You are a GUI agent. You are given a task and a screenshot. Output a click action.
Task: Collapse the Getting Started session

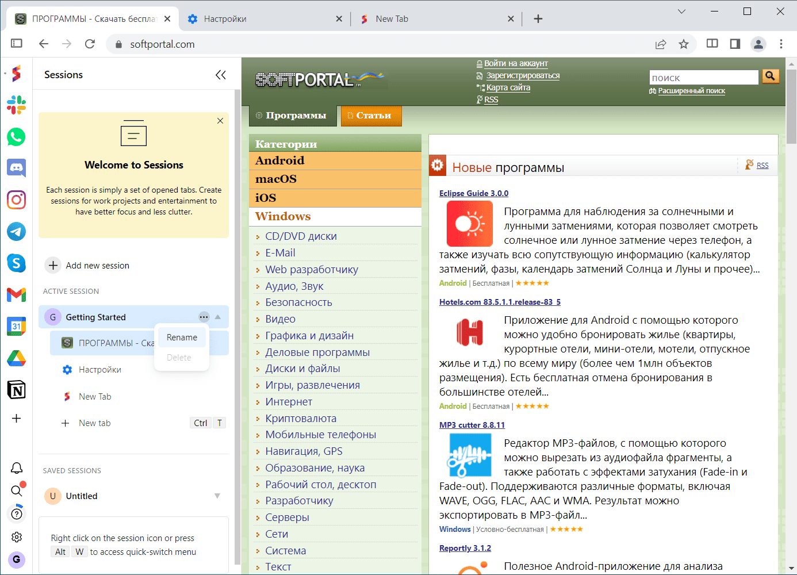218,317
